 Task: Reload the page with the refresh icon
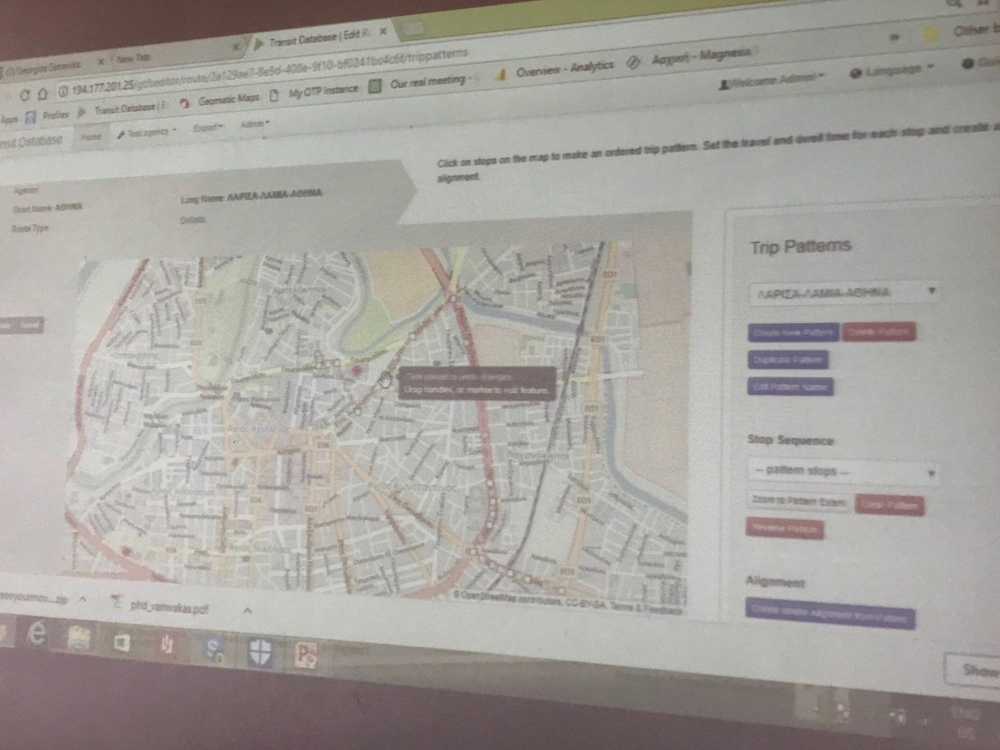pyautogui.click(x=26, y=94)
